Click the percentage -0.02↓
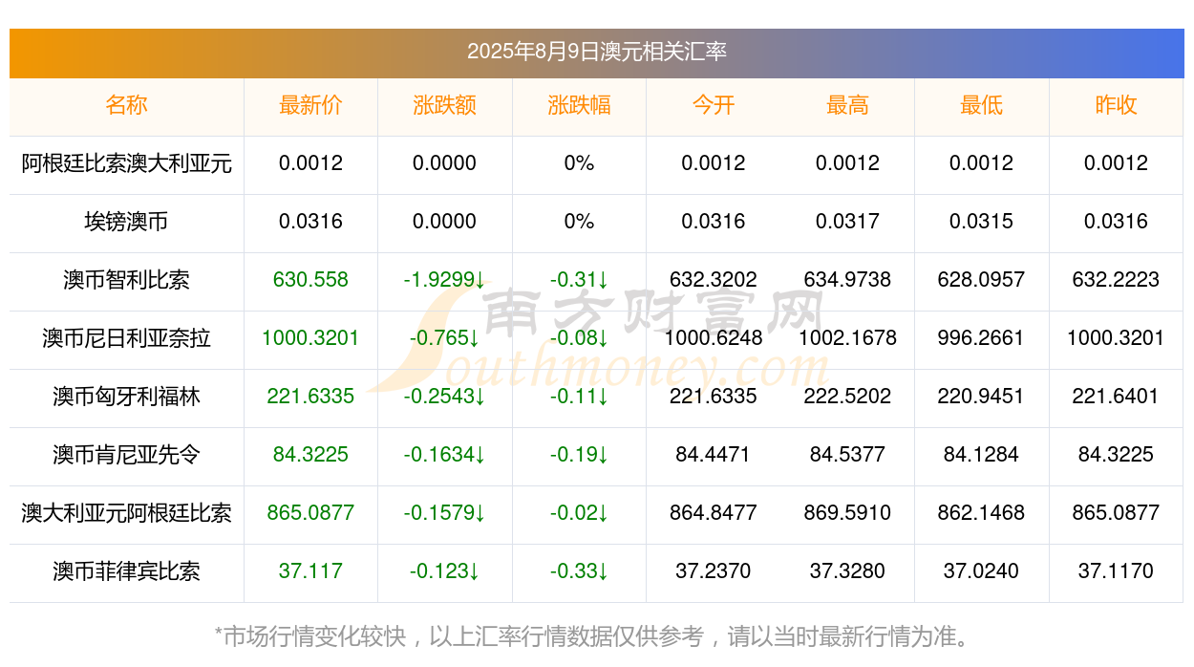This screenshot has width=1194, height=667. pyautogui.click(x=579, y=513)
